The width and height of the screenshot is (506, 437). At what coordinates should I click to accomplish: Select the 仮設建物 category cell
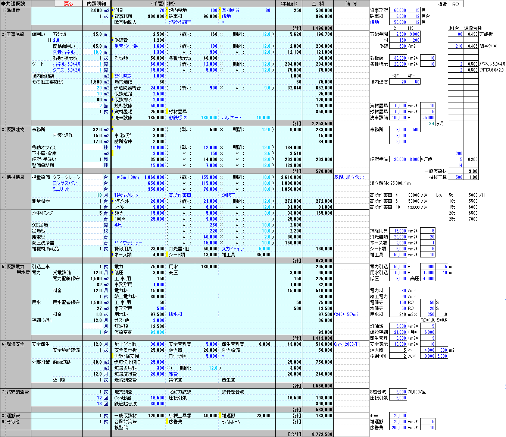tap(16, 130)
